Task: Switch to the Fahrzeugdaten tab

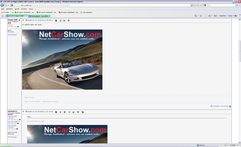Action: [39, 16]
